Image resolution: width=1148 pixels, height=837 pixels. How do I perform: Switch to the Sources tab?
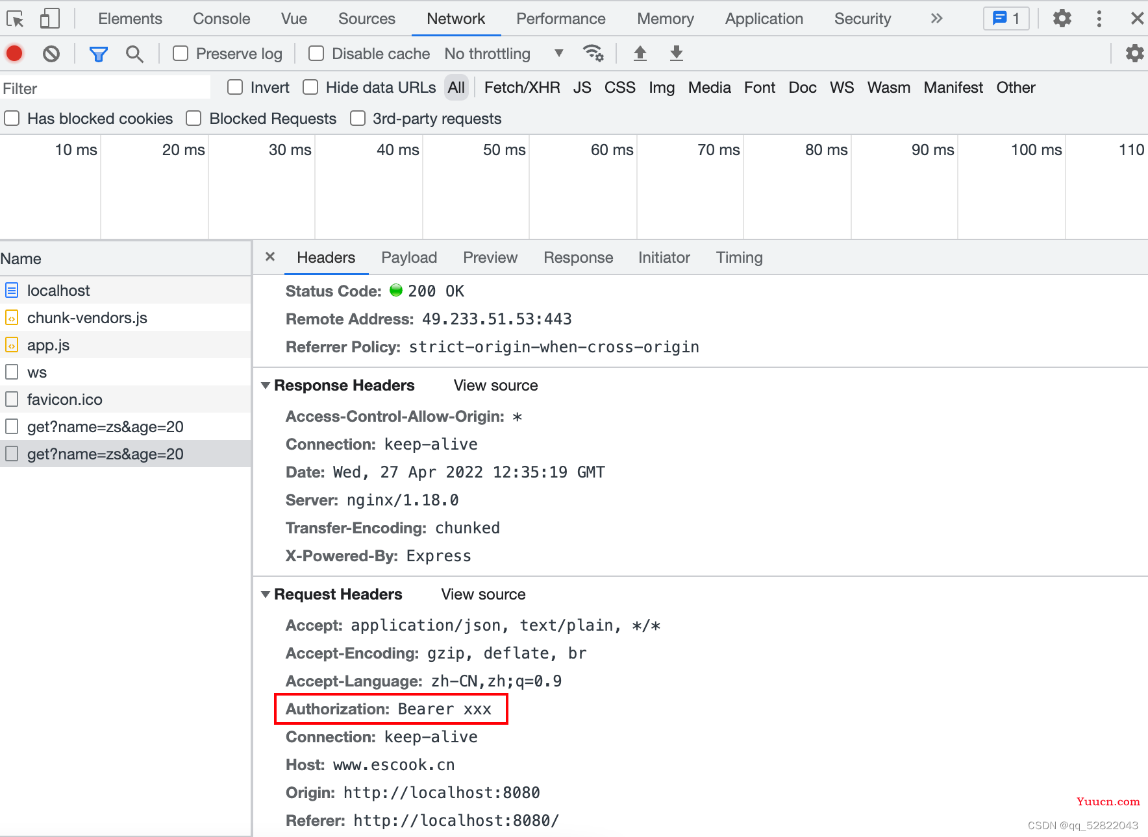(367, 19)
